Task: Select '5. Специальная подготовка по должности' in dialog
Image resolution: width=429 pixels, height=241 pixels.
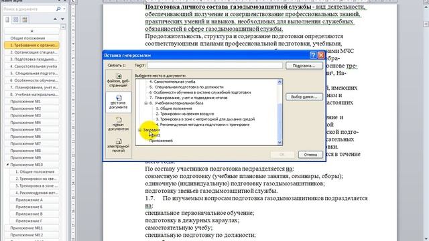Action: (186, 87)
